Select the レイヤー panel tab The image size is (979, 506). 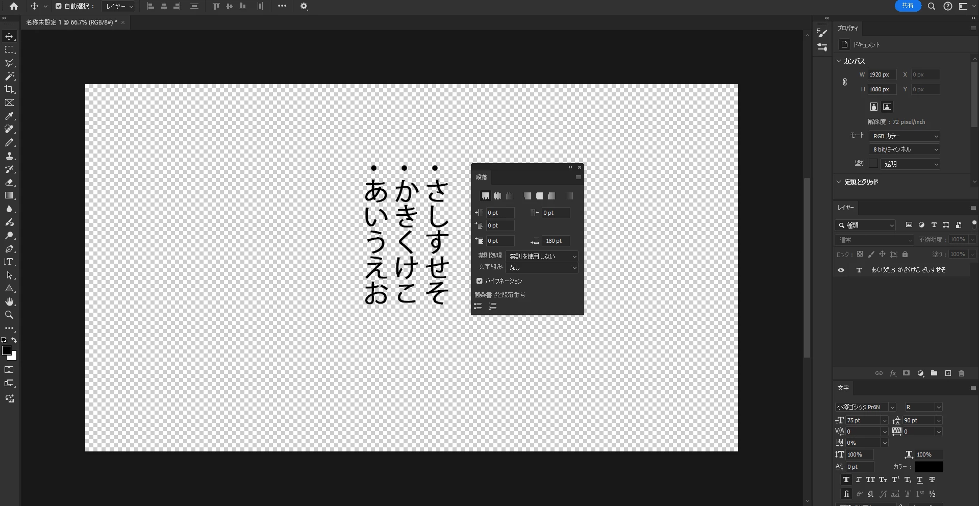pyautogui.click(x=846, y=208)
